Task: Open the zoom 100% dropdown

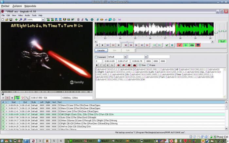Action: coord(43,20)
